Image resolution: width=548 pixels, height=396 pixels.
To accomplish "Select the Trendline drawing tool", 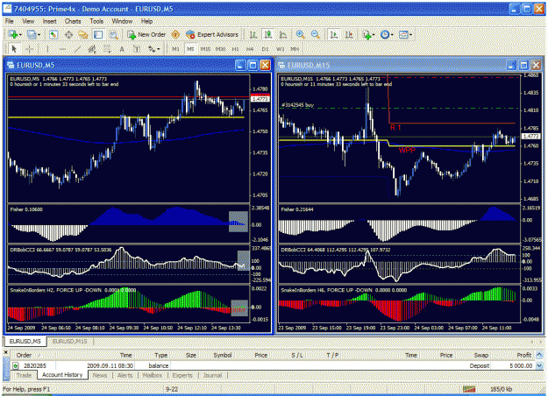I will point(77,49).
